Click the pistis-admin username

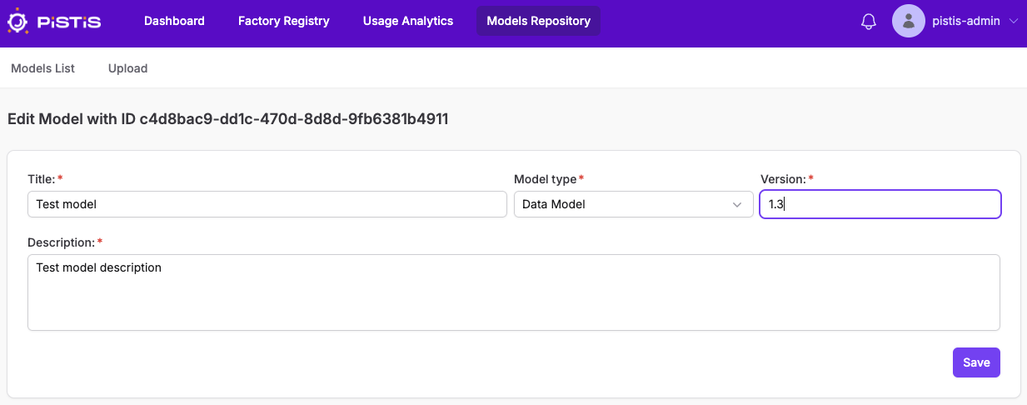[966, 22]
